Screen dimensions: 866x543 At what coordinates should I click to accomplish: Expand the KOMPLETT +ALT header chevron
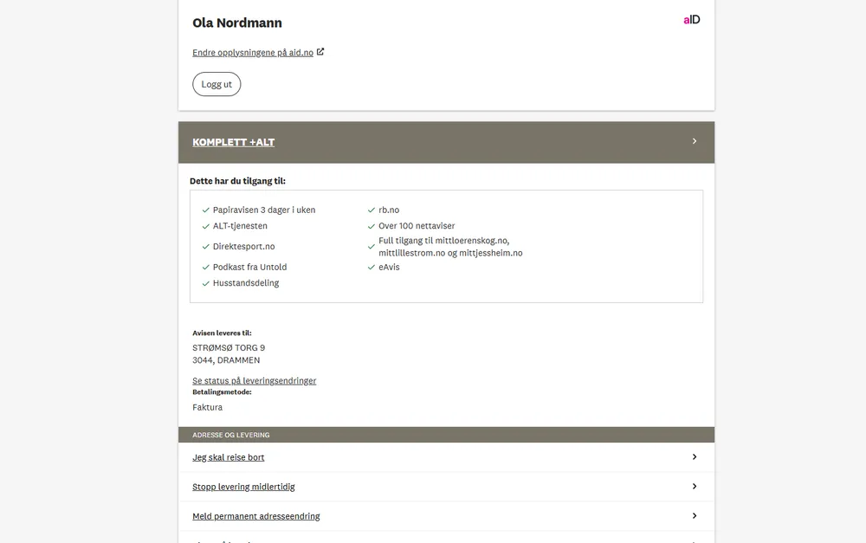click(x=695, y=141)
